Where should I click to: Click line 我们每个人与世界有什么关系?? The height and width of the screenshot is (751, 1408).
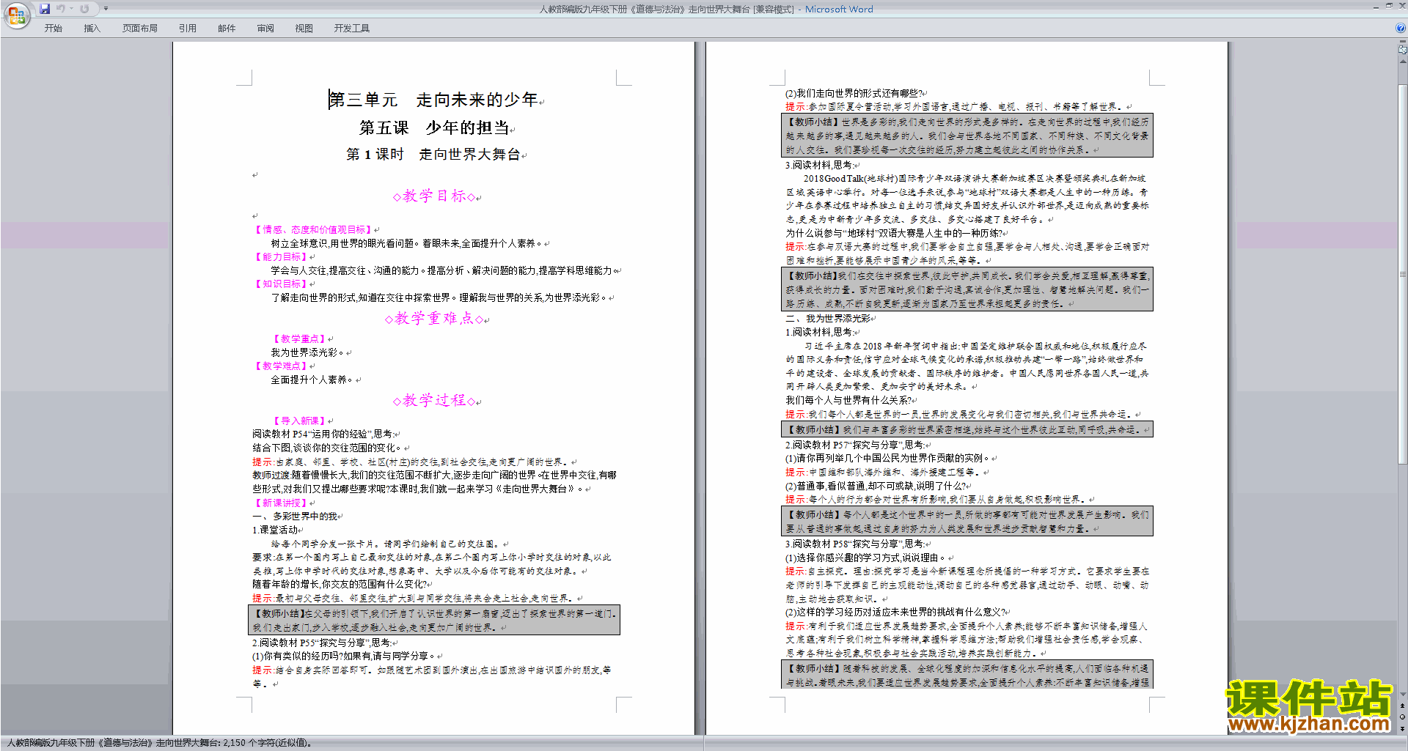848,400
